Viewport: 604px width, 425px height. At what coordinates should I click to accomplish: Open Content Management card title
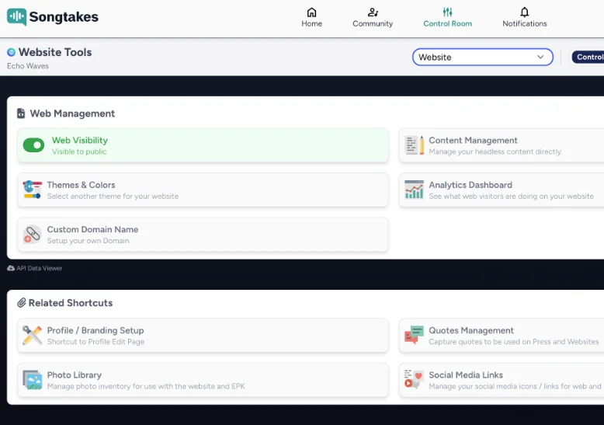(473, 141)
